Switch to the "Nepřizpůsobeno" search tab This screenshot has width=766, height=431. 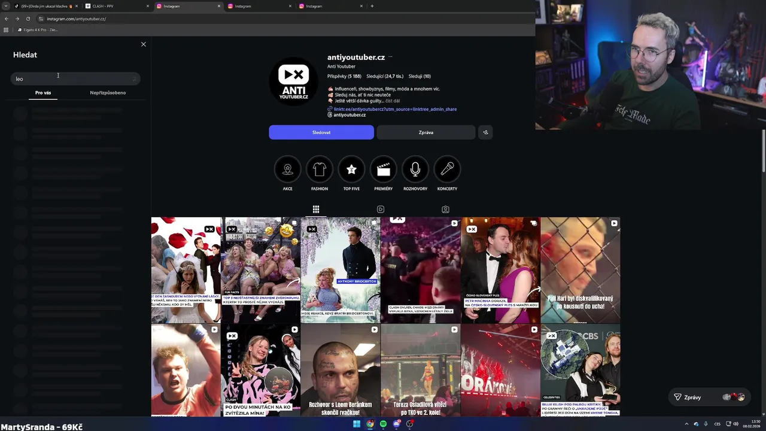108,93
